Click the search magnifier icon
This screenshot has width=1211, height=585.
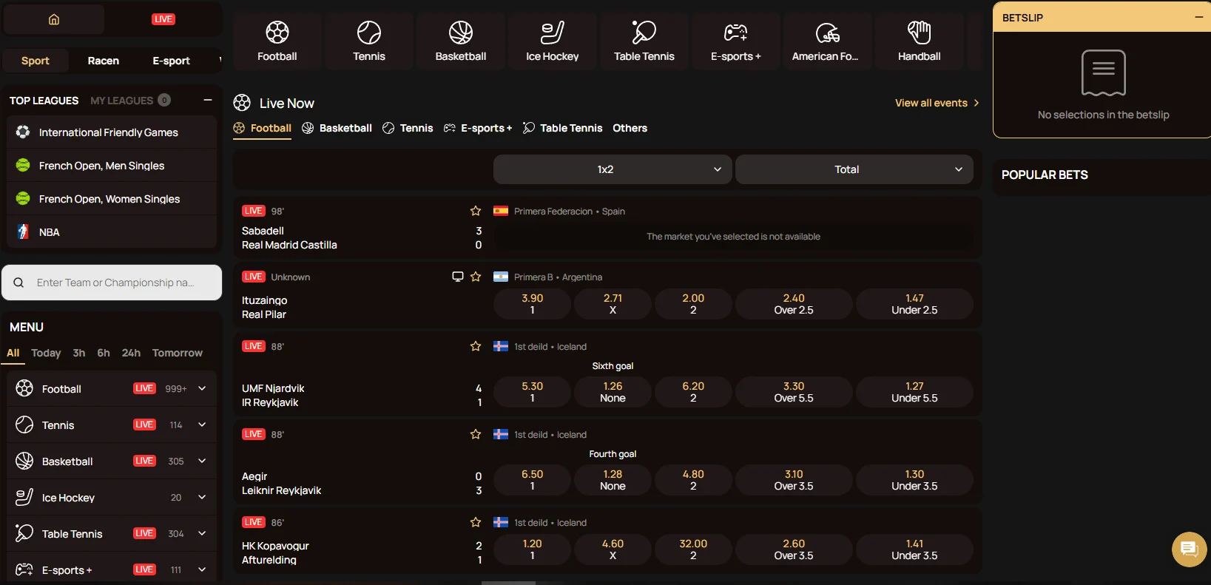tap(18, 283)
